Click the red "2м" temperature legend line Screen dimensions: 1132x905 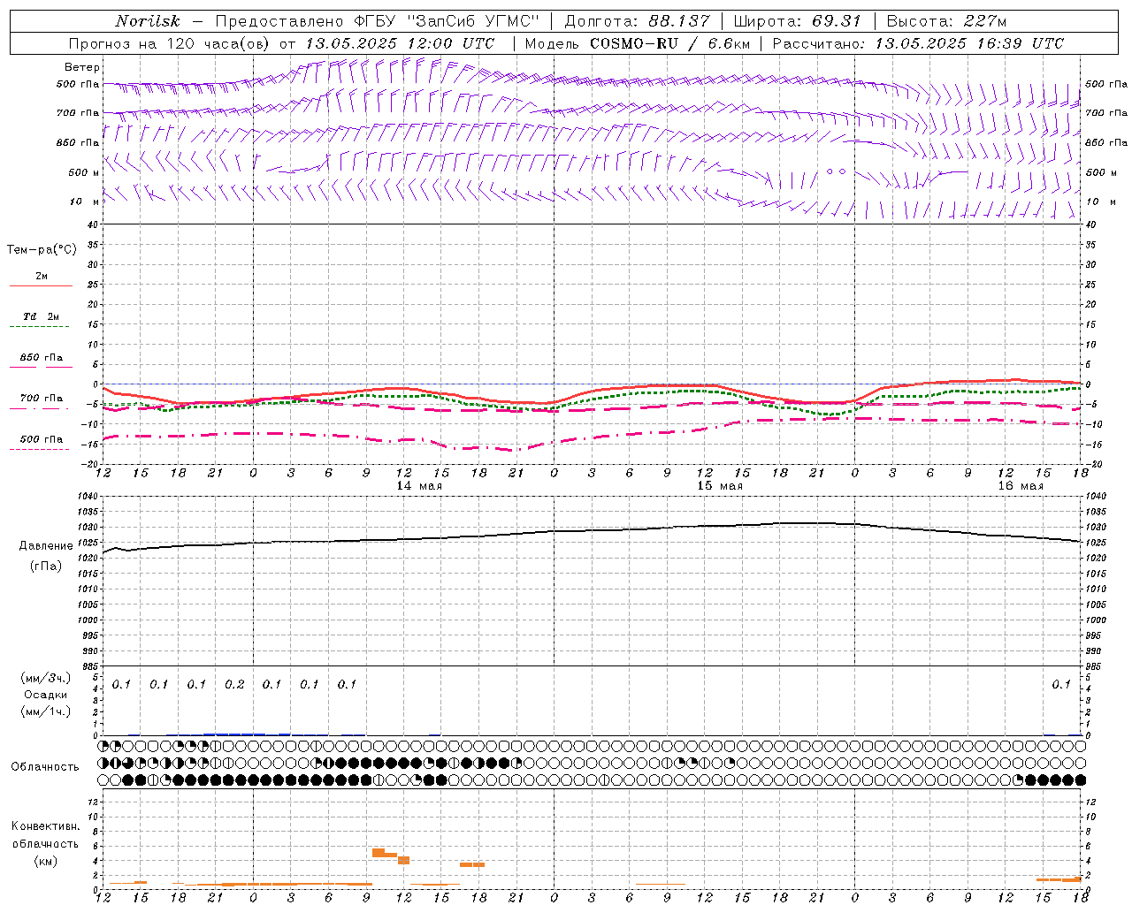[41, 285]
